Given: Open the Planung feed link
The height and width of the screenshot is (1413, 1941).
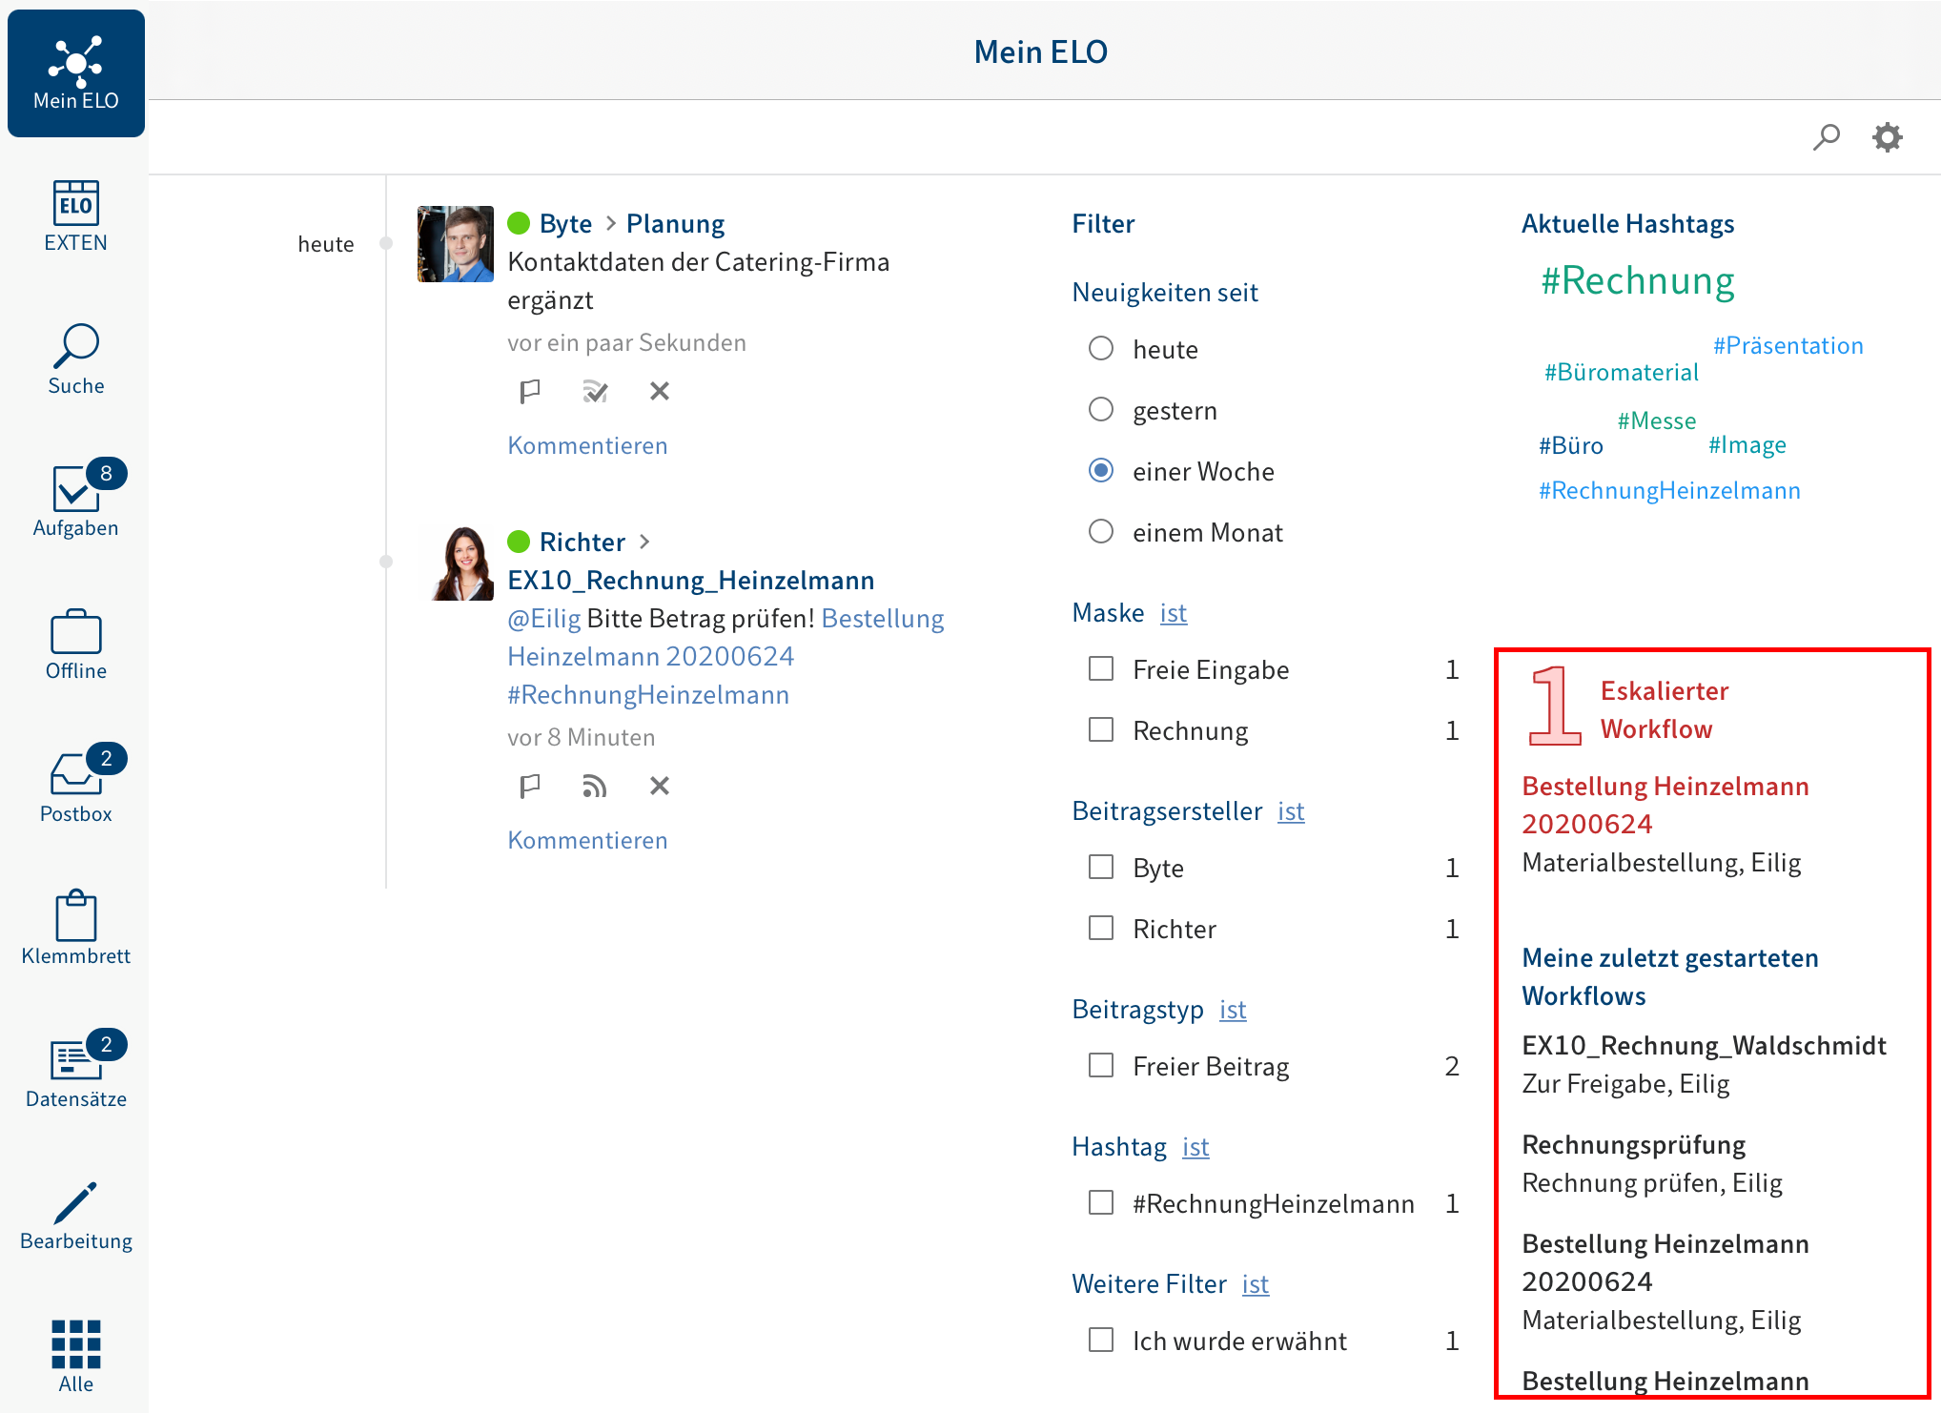Looking at the screenshot, I should [676, 224].
